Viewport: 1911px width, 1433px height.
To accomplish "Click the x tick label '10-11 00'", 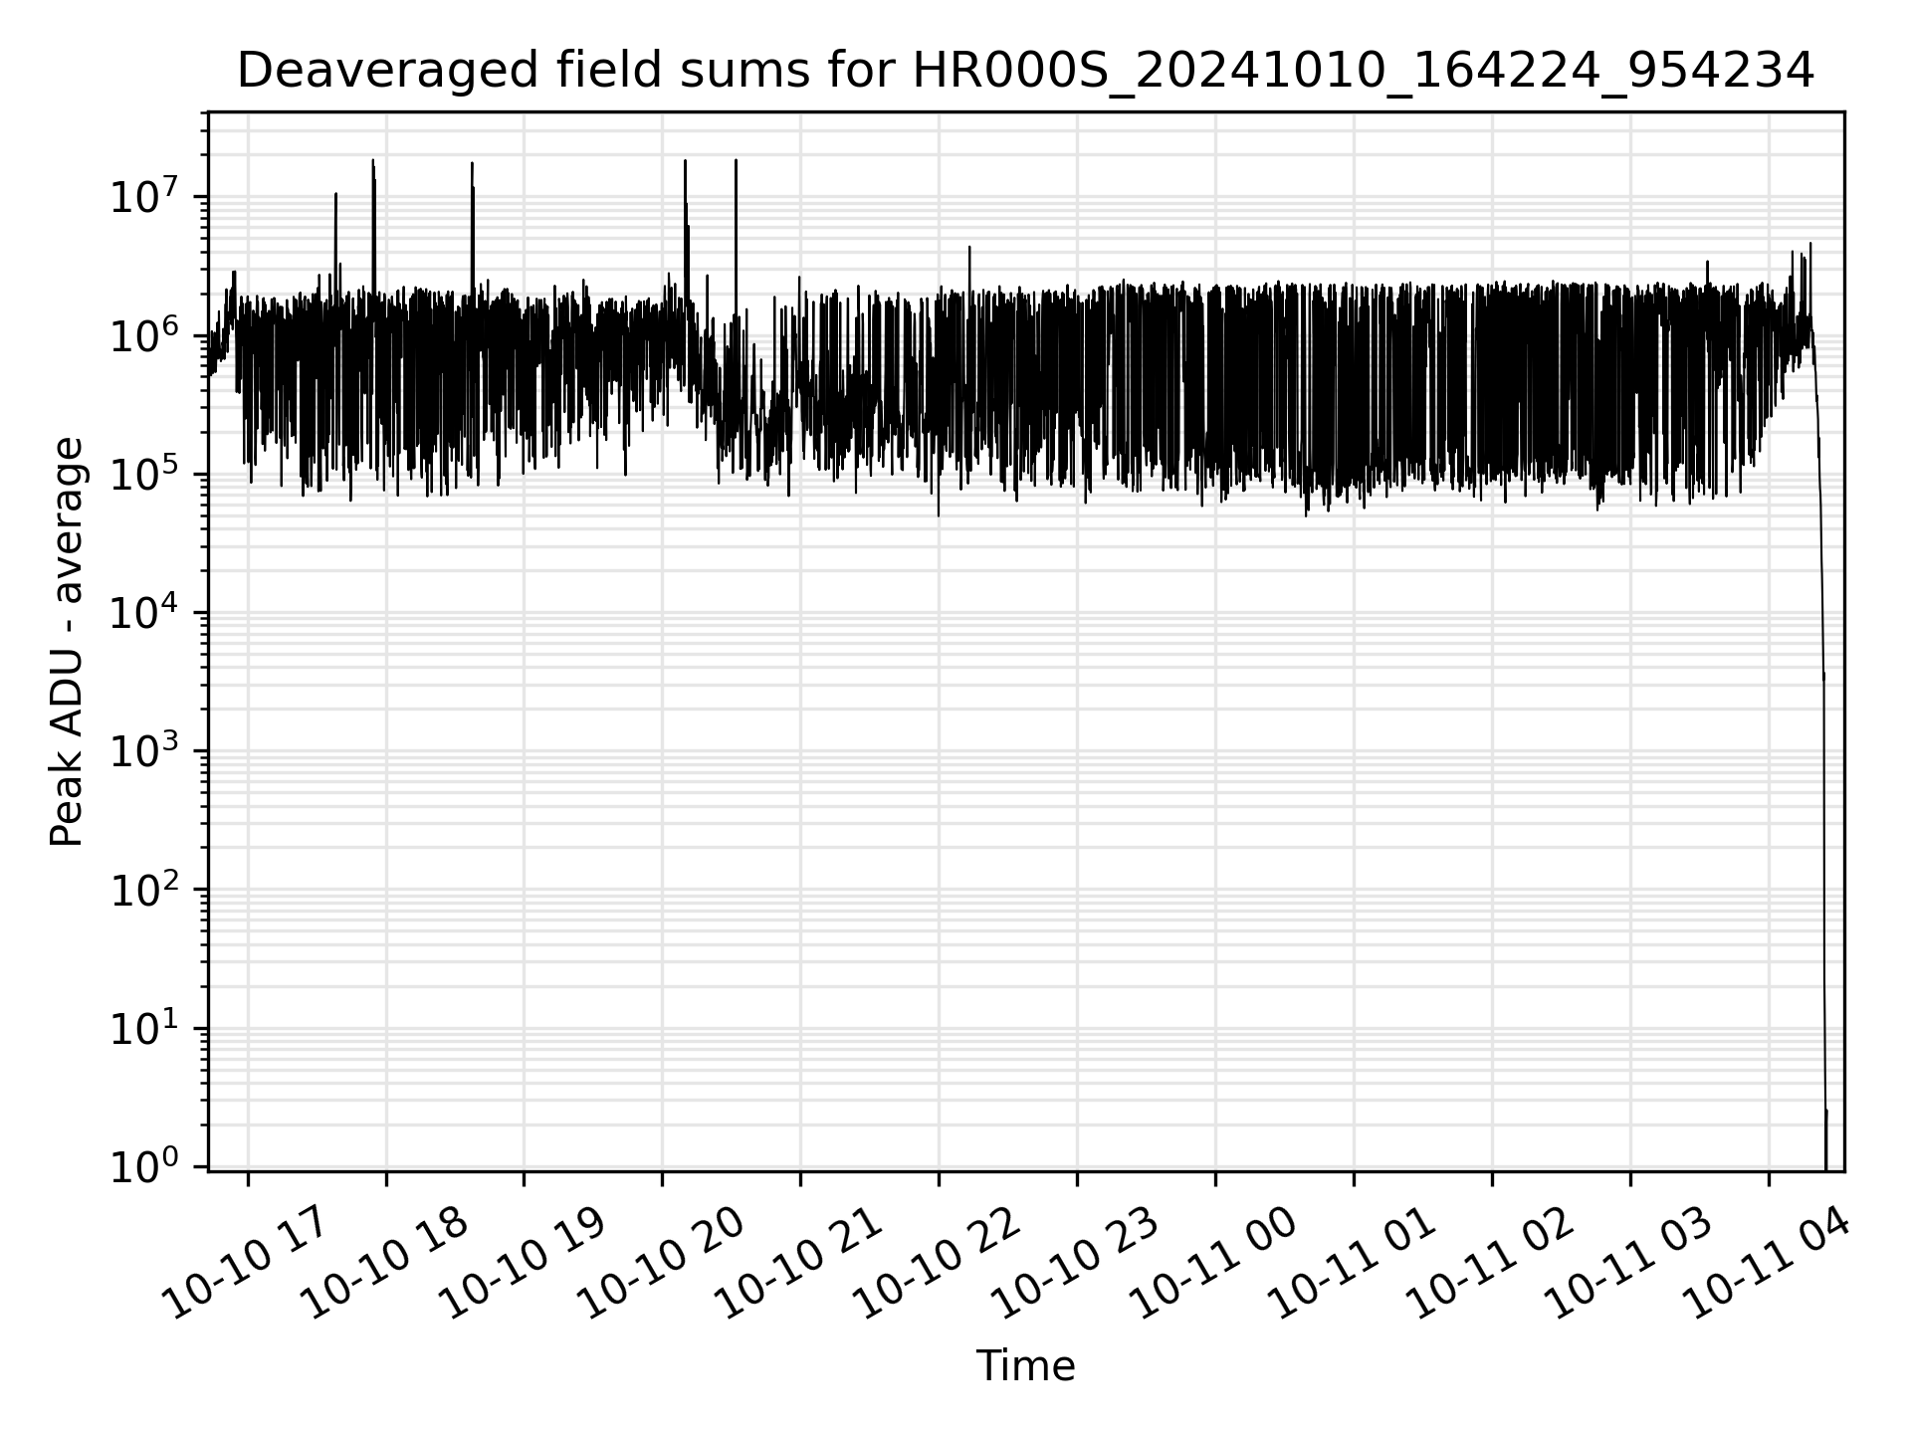I will click(x=1212, y=1263).
